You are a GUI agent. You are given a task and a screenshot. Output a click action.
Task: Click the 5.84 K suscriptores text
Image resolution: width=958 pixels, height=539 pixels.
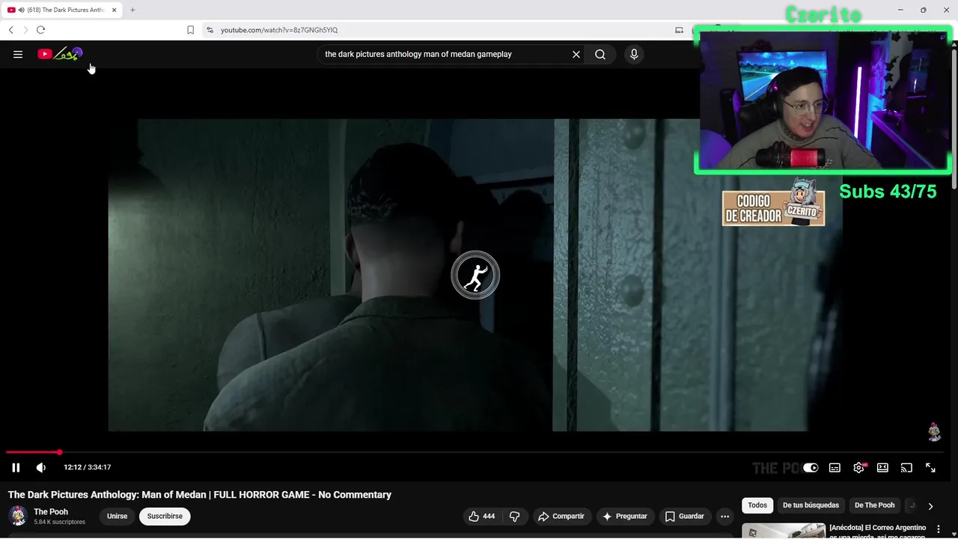pos(59,522)
